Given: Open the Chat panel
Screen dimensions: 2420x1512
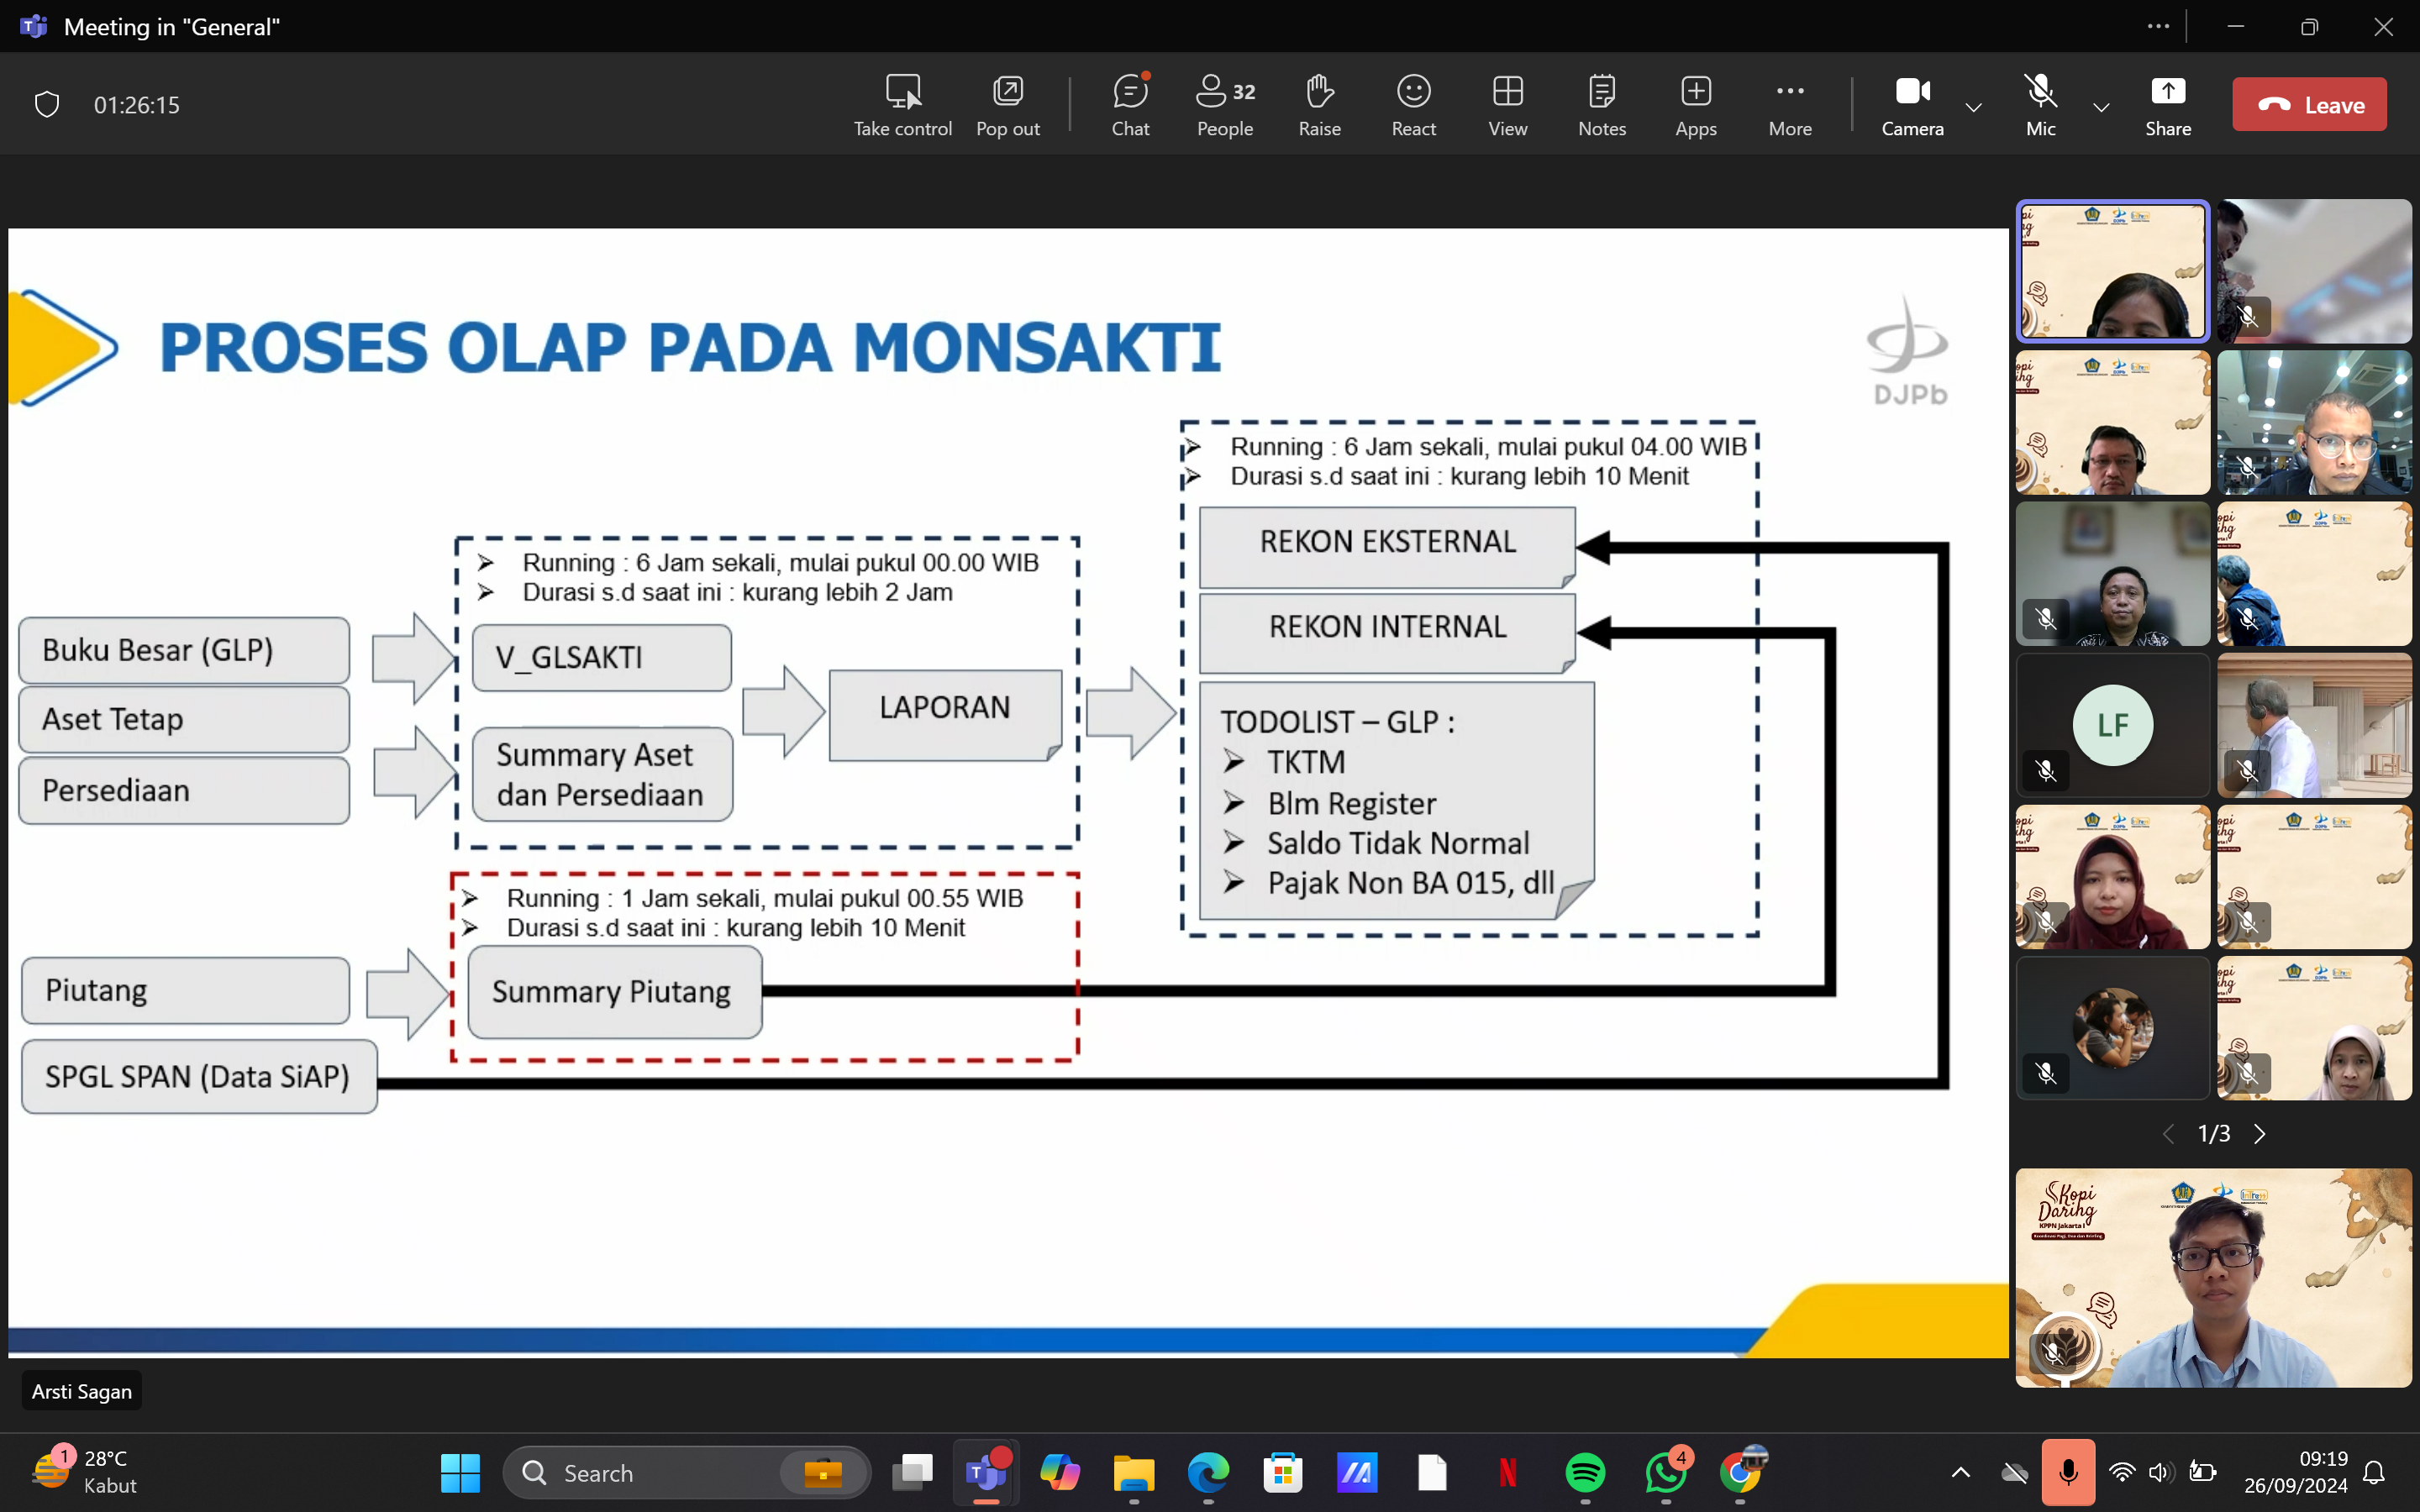Looking at the screenshot, I should point(1130,104).
